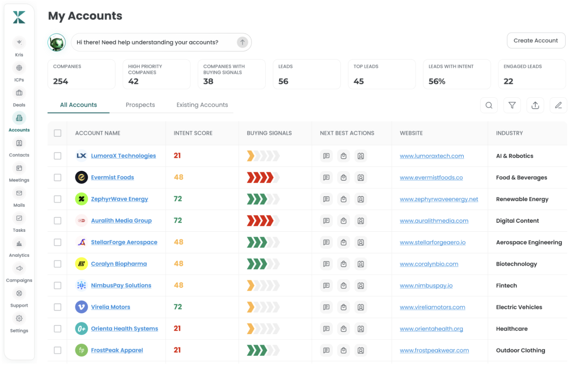Select the NimbusPay Solutions row checkbox
This screenshot has height=368, width=576.
coord(58,286)
